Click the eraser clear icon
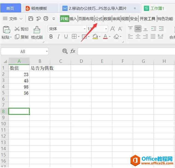 pyautogui.click(x=116, y=36)
